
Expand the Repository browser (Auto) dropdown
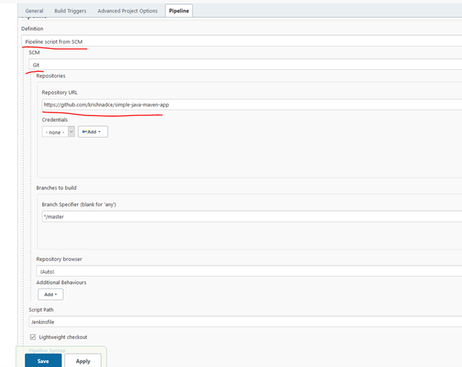click(x=248, y=271)
